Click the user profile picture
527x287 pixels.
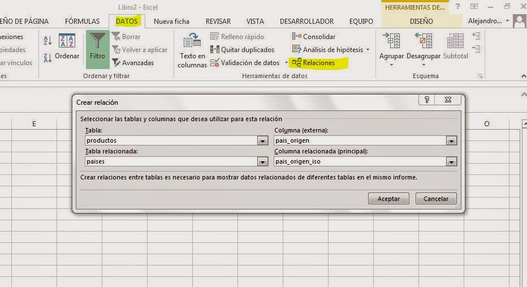click(520, 21)
